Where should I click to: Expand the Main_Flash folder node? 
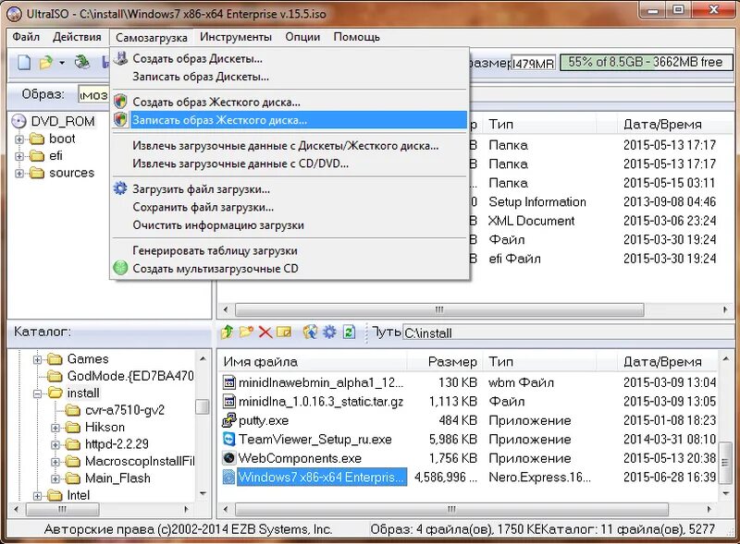pos(55,479)
